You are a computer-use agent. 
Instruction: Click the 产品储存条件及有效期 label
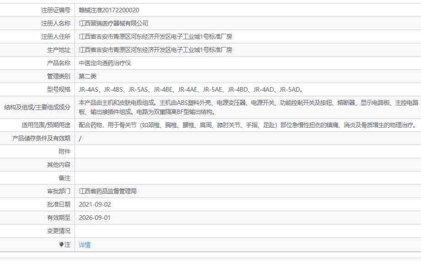tap(41, 138)
